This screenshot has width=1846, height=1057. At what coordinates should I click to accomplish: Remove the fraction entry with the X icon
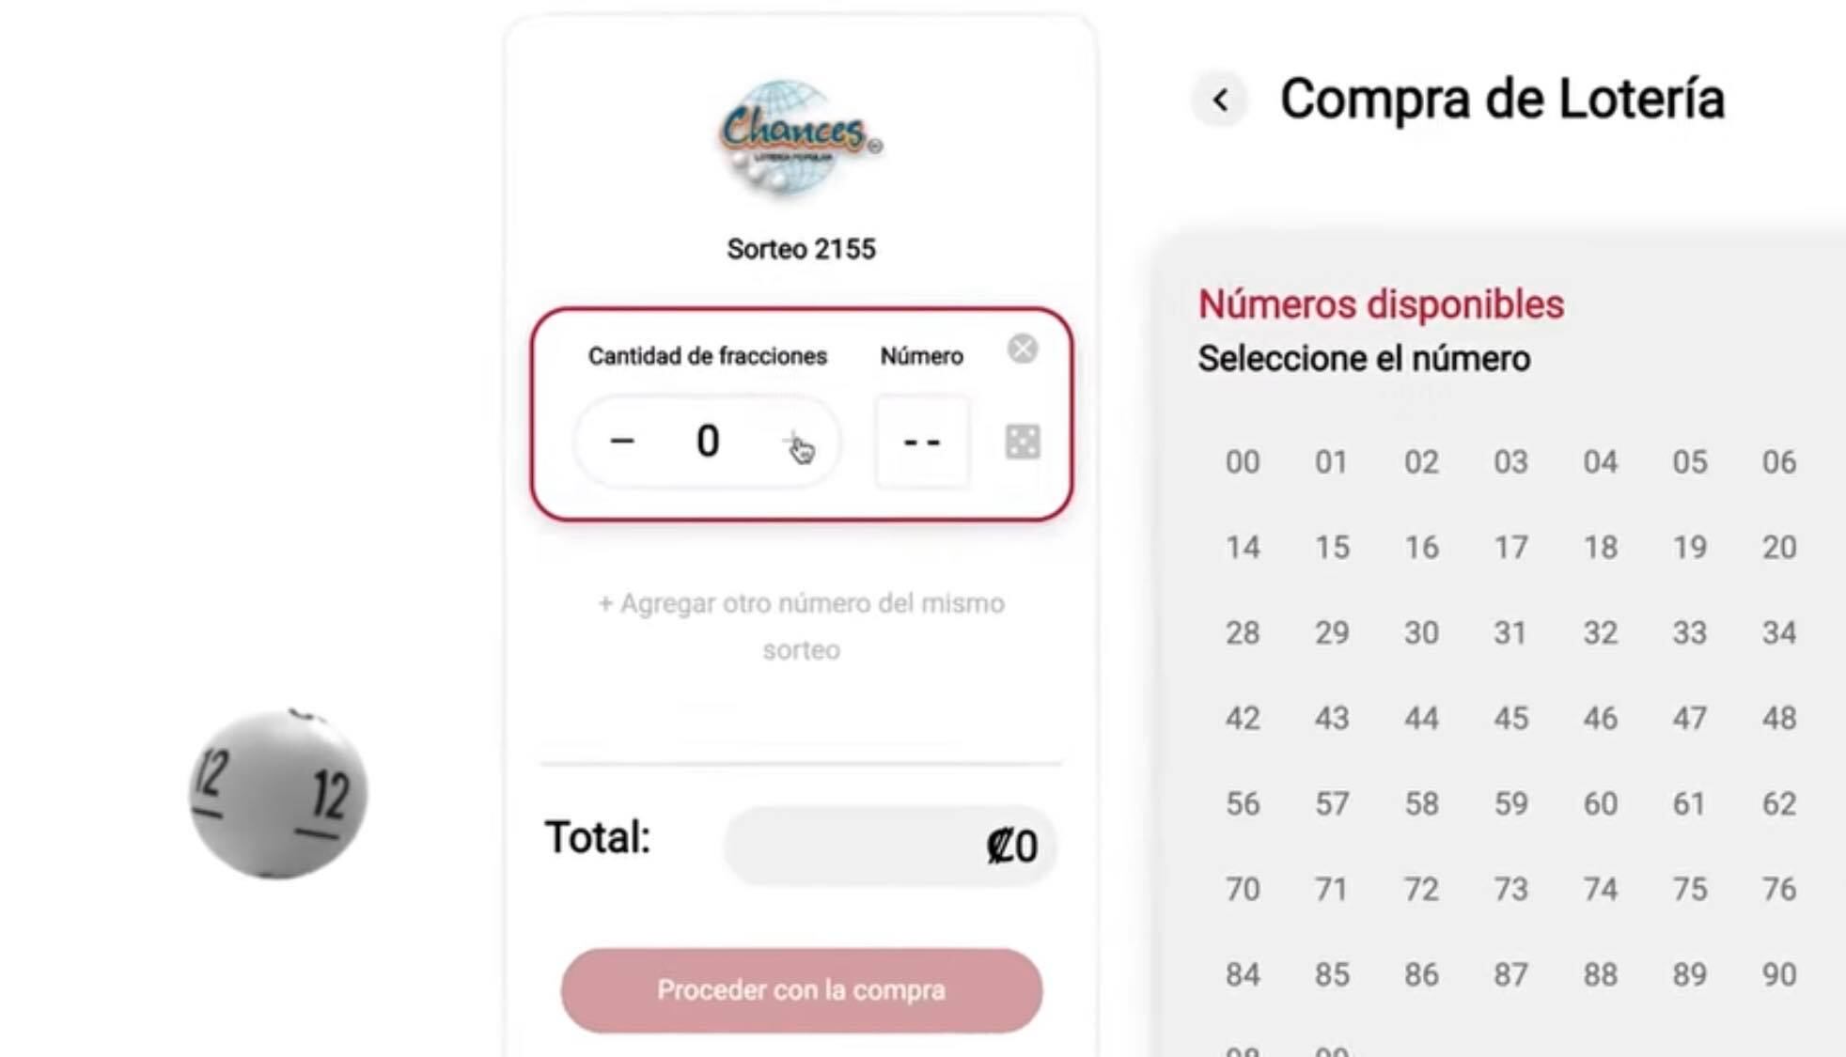1022,350
